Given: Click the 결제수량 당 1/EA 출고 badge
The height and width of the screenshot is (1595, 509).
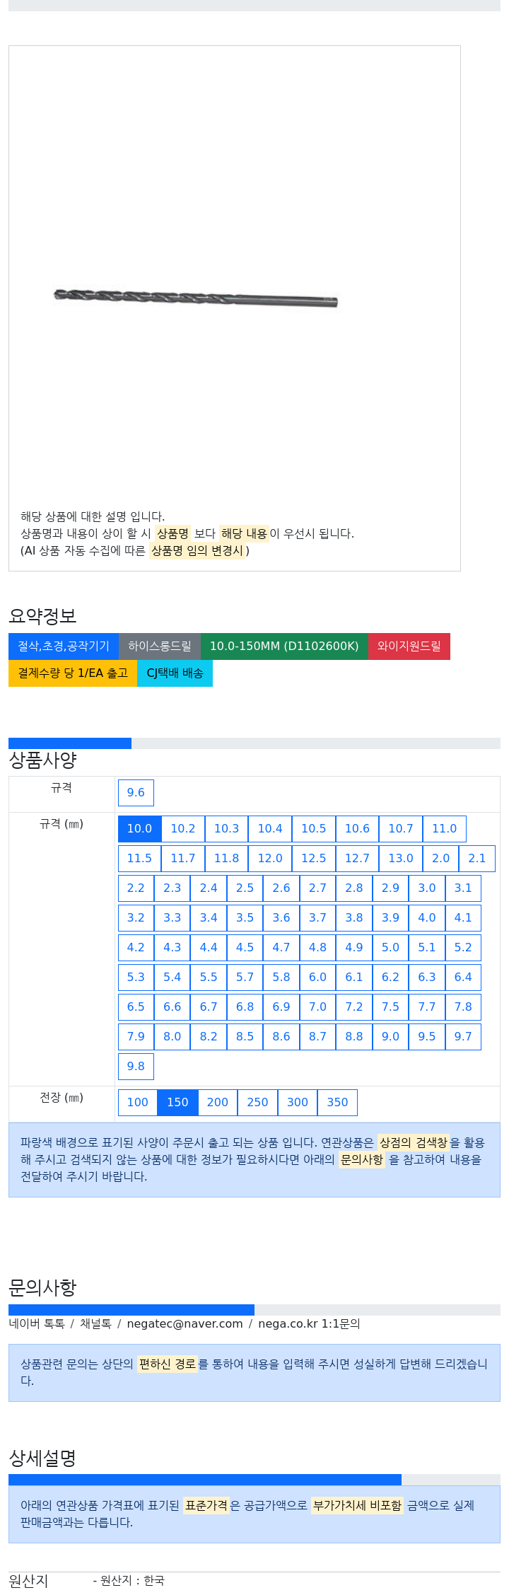Looking at the screenshot, I should point(73,673).
